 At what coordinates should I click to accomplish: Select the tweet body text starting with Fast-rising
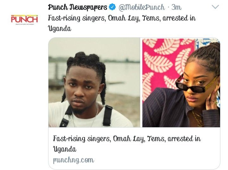[x=122, y=23]
